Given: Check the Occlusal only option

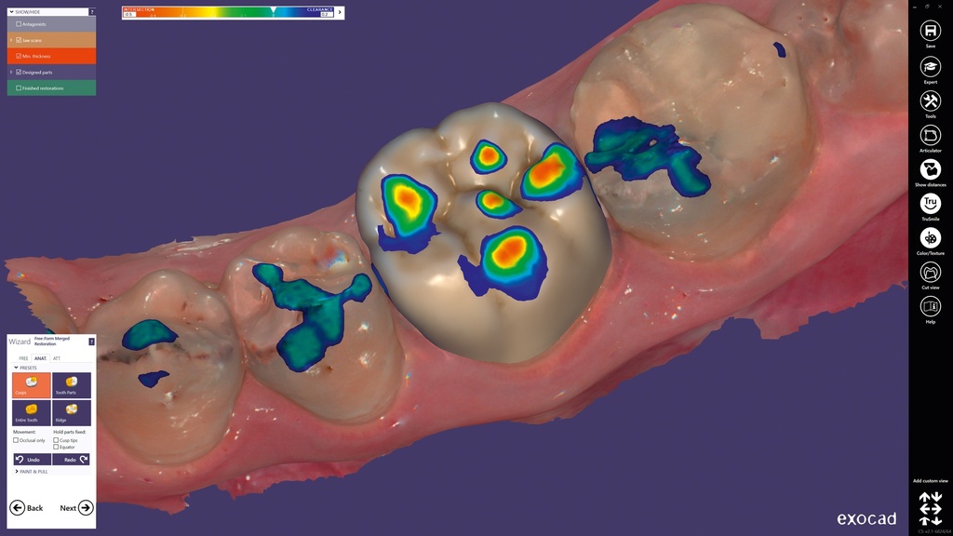Looking at the screenshot, I should 16,440.
